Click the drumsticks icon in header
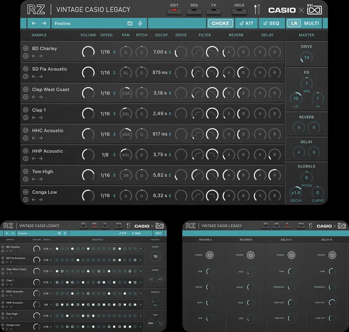 [257, 10]
